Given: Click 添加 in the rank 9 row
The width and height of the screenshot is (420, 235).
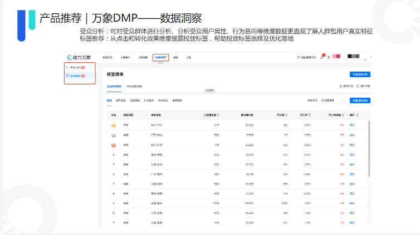Looking at the screenshot, I should (x=352, y=203).
